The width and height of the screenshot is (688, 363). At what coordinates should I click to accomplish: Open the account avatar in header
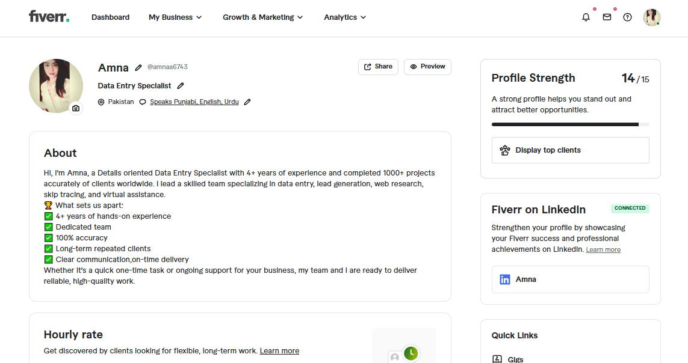pyautogui.click(x=651, y=17)
